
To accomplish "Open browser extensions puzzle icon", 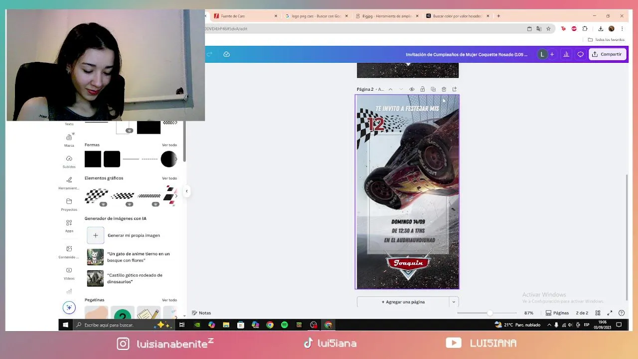I will point(585,29).
